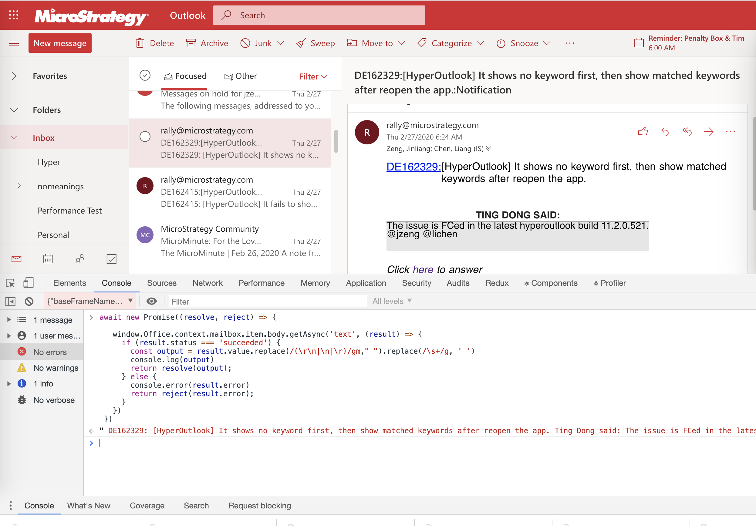The width and height of the screenshot is (756, 526).
Task: Give a thumbs up reaction to the email
Action: point(643,131)
